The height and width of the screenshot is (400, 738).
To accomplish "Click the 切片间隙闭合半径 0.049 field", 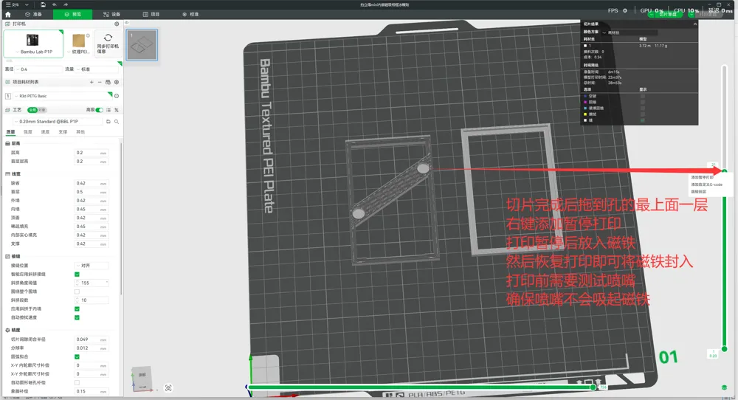I will [x=92, y=339].
